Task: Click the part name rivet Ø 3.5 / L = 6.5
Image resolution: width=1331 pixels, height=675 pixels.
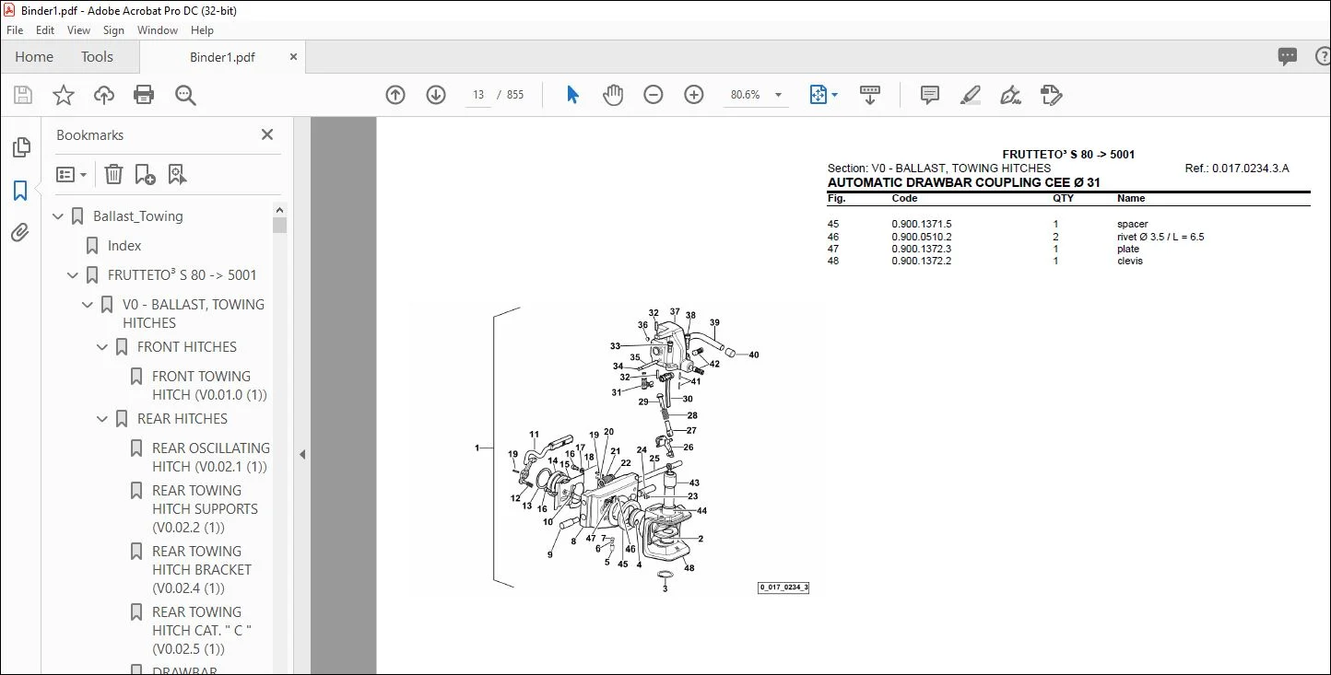Action: [1160, 237]
